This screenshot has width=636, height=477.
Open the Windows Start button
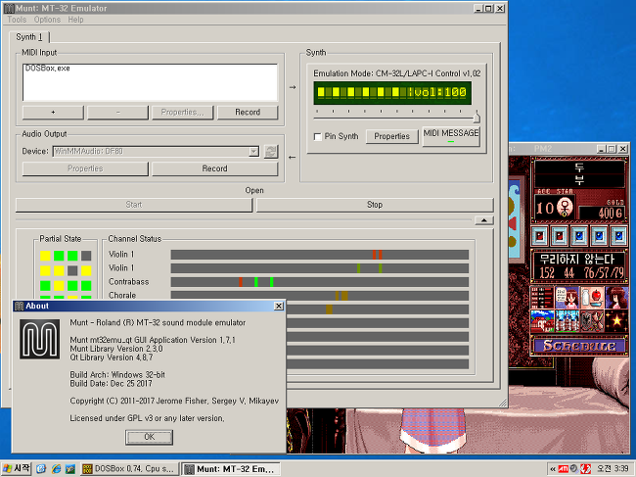pyautogui.click(x=17, y=469)
